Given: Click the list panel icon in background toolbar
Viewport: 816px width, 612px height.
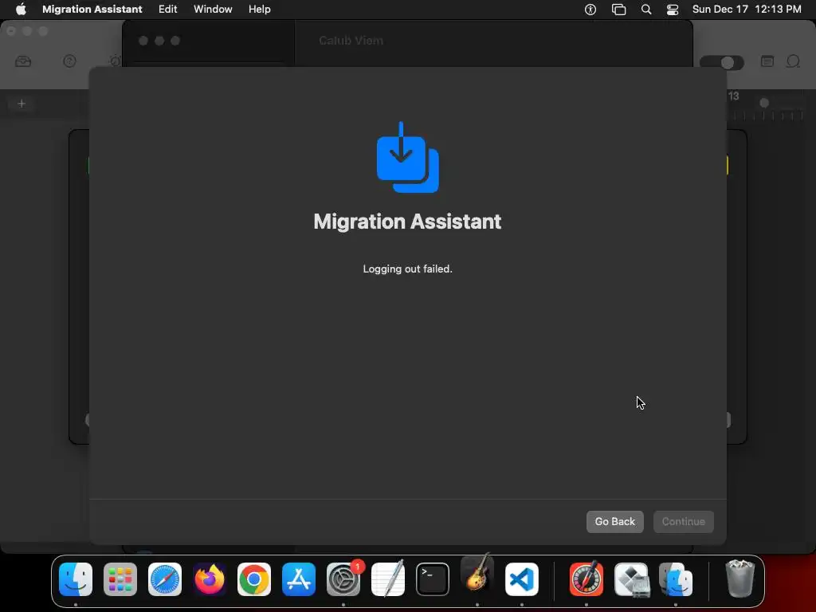Looking at the screenshot, I should click(767, 61).
